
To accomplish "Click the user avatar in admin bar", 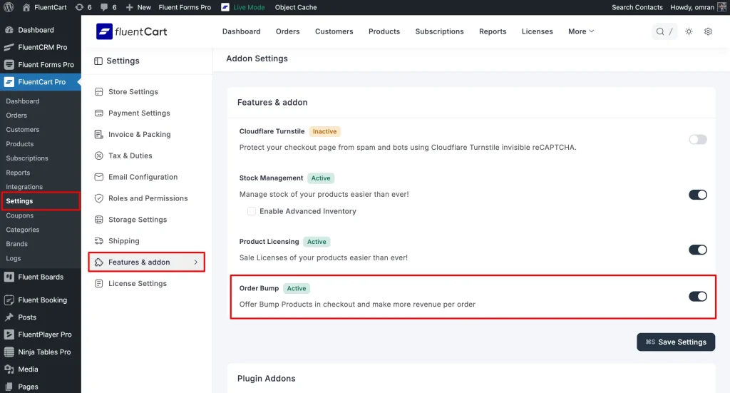I will pyautogui.click(x=721, y=7).
